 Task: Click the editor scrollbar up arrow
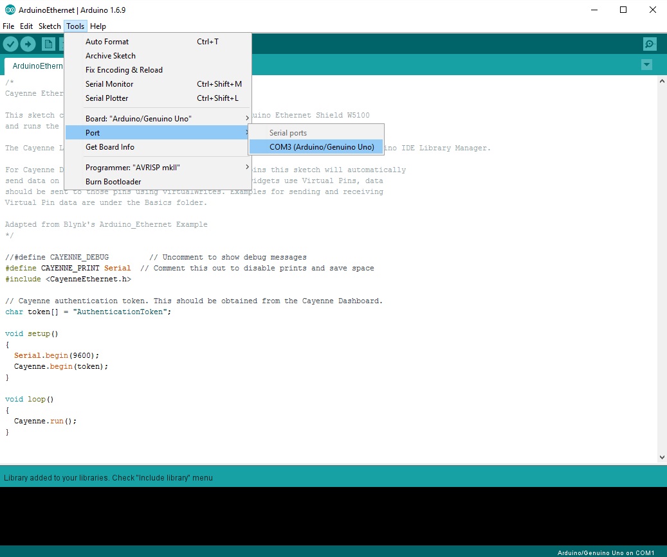(662, 81)
